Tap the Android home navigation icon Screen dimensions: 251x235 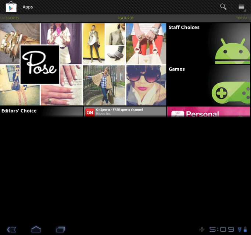click(36, 229)
